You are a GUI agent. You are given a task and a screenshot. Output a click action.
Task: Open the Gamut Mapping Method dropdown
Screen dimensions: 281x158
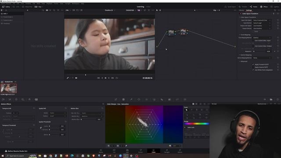(x=262, y=58)
